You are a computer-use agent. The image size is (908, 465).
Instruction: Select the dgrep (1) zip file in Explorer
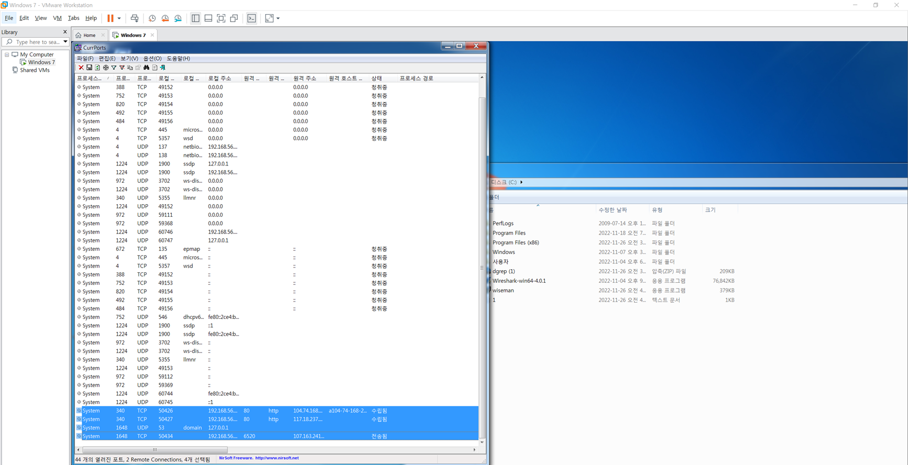tap(504, 271)
